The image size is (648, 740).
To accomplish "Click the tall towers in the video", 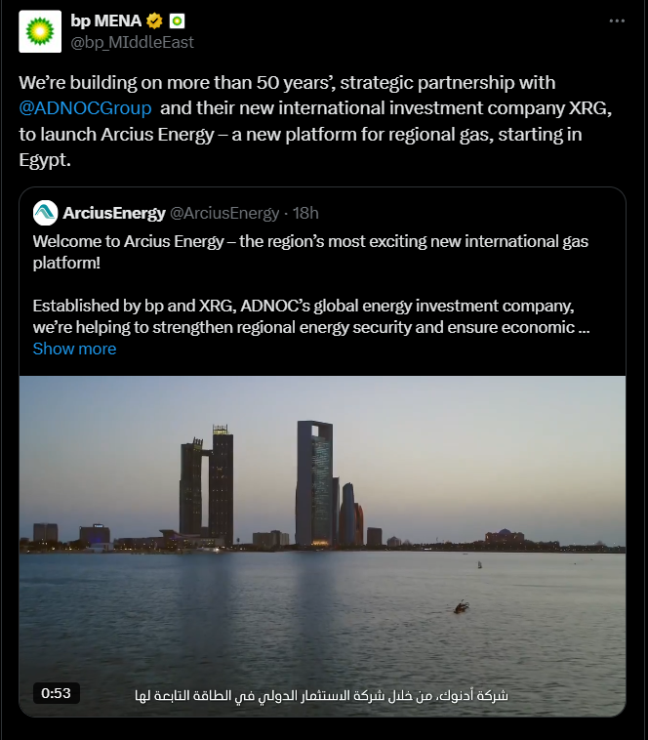I will 314,483.
